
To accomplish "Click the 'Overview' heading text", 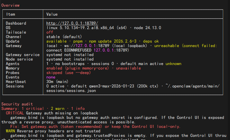I will 10,5.
